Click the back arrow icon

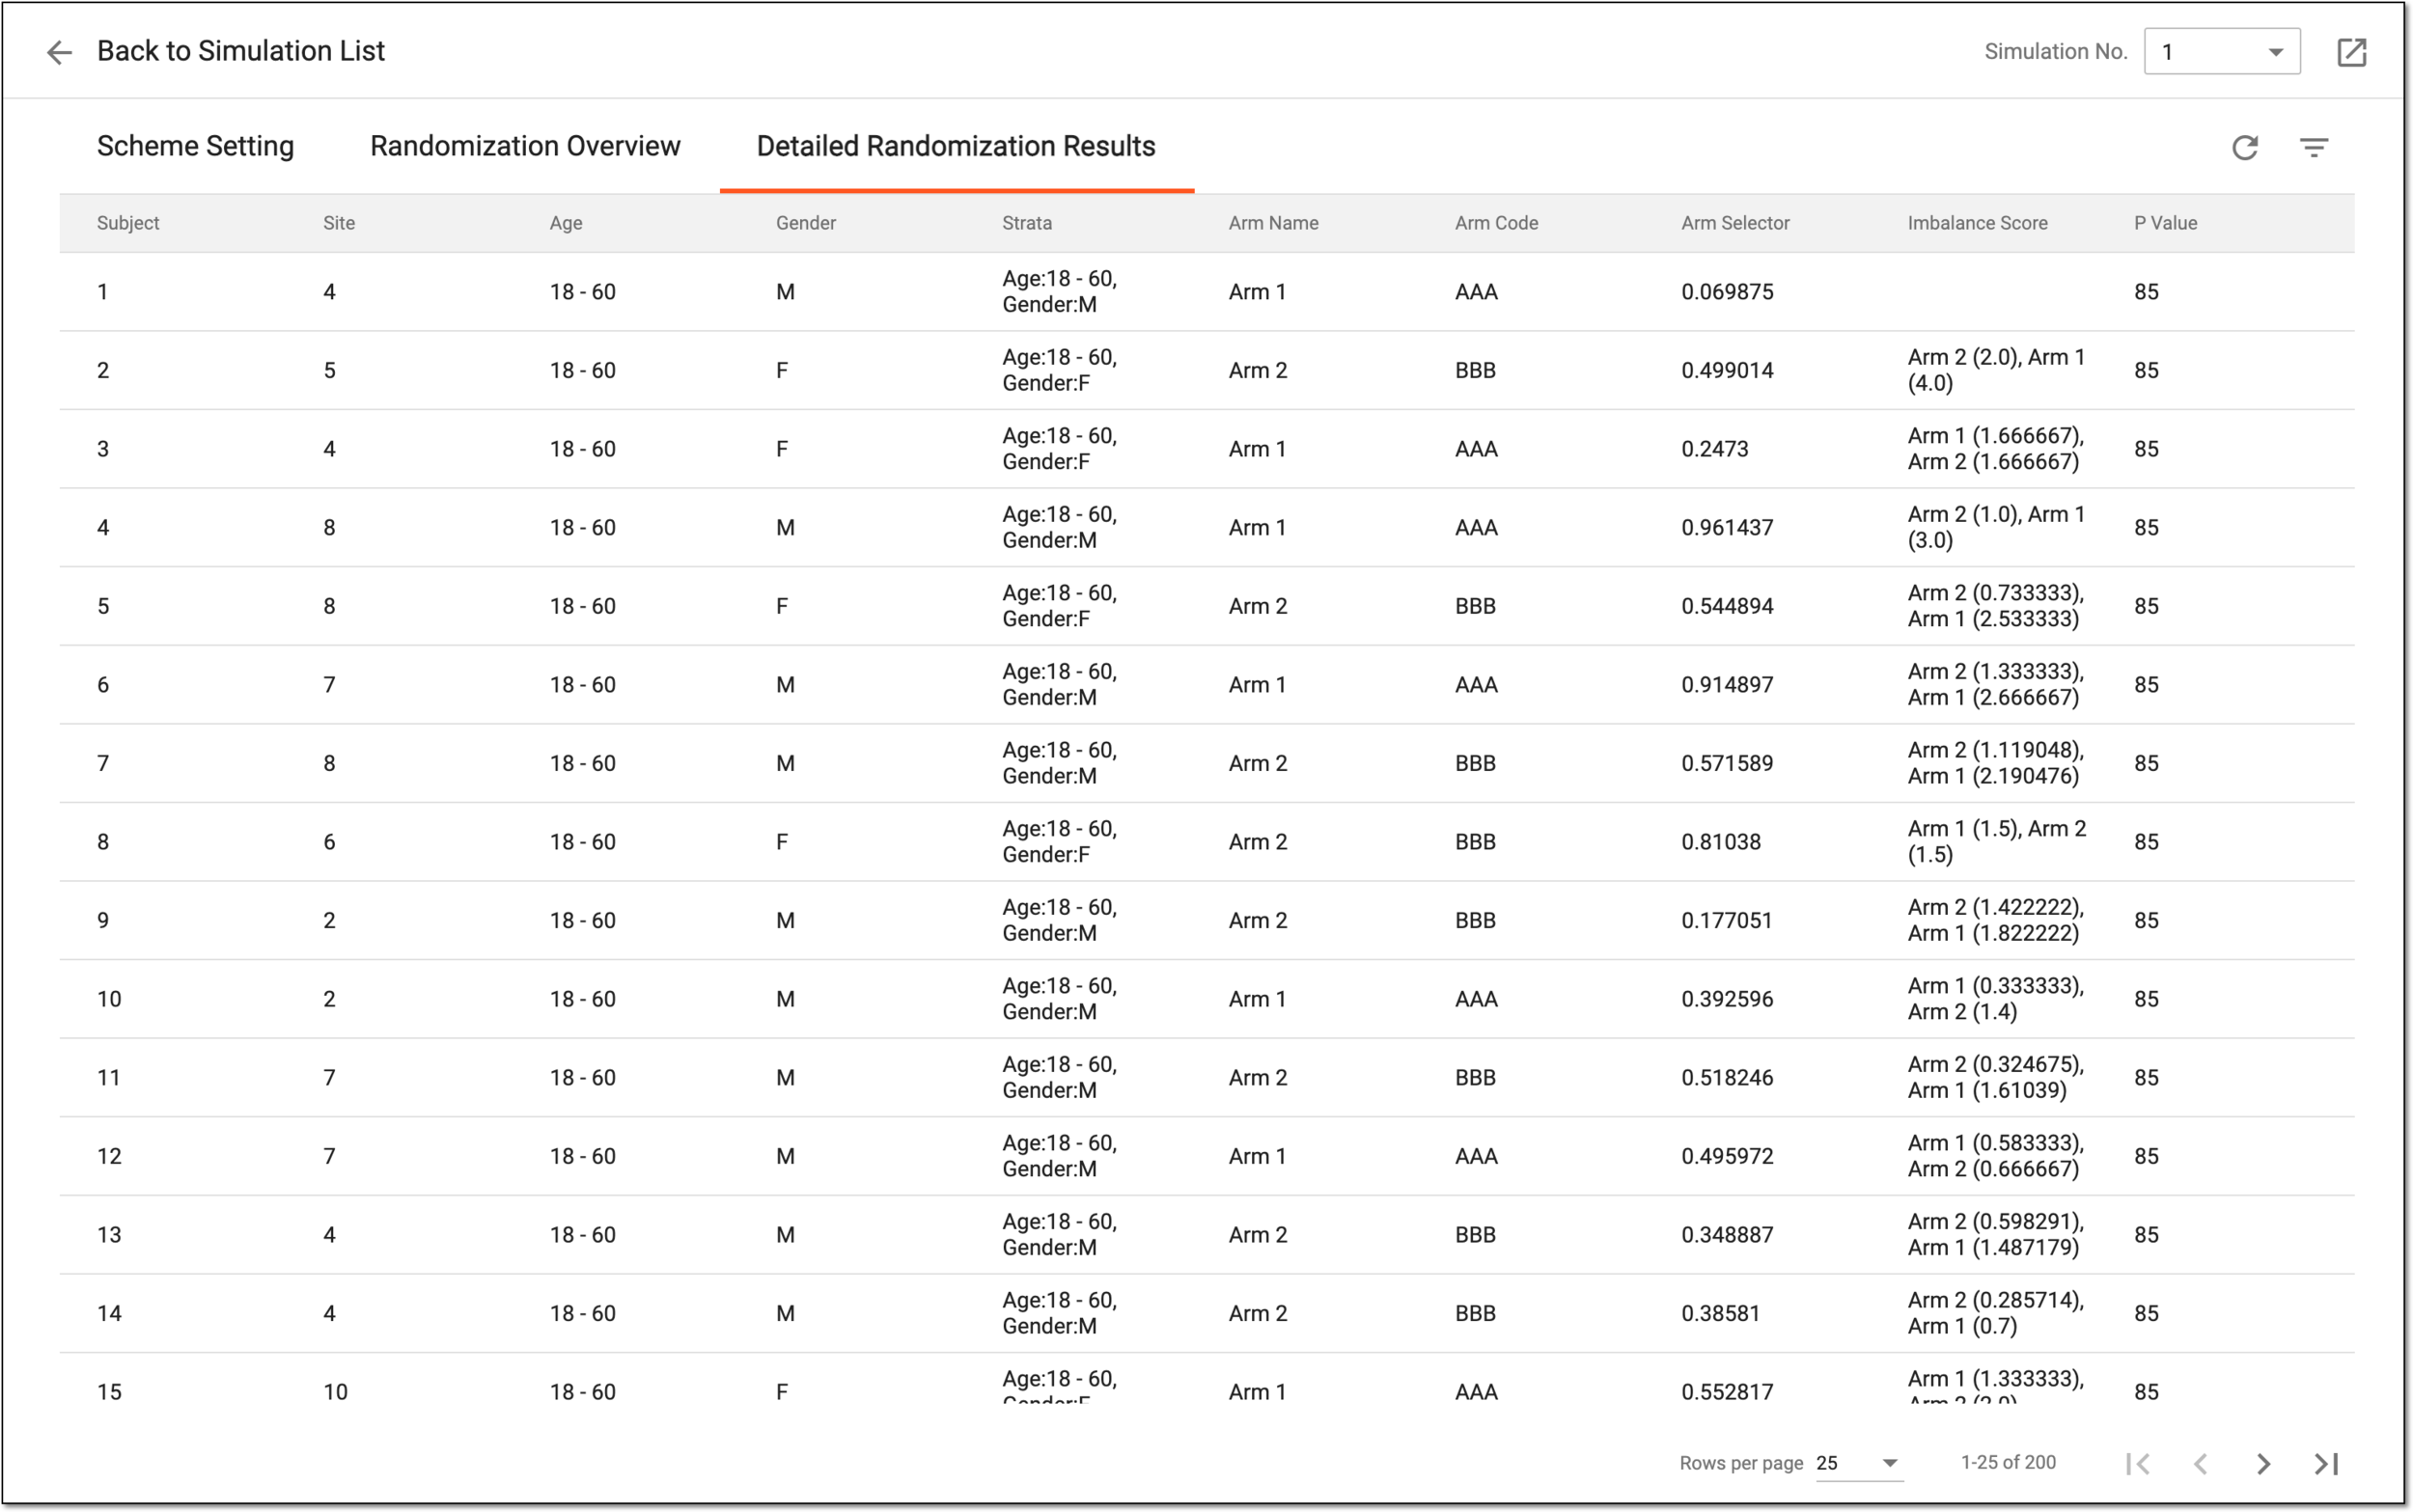pyautogui.click(x=59, y=52)
